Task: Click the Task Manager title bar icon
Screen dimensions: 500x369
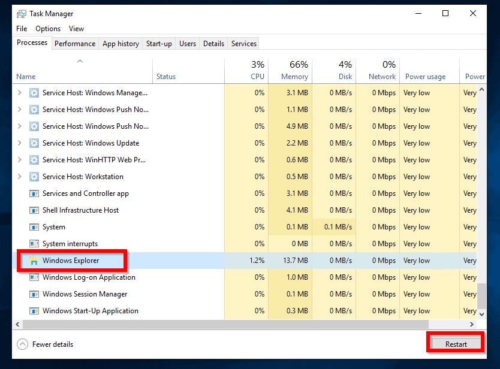Action: [22, 14]
